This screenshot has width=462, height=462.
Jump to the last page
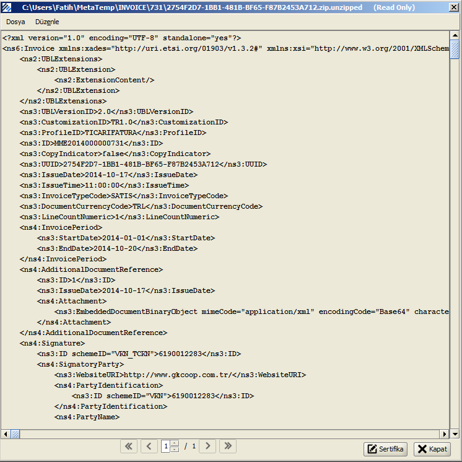pyautogui.click(x=228, y=446)
